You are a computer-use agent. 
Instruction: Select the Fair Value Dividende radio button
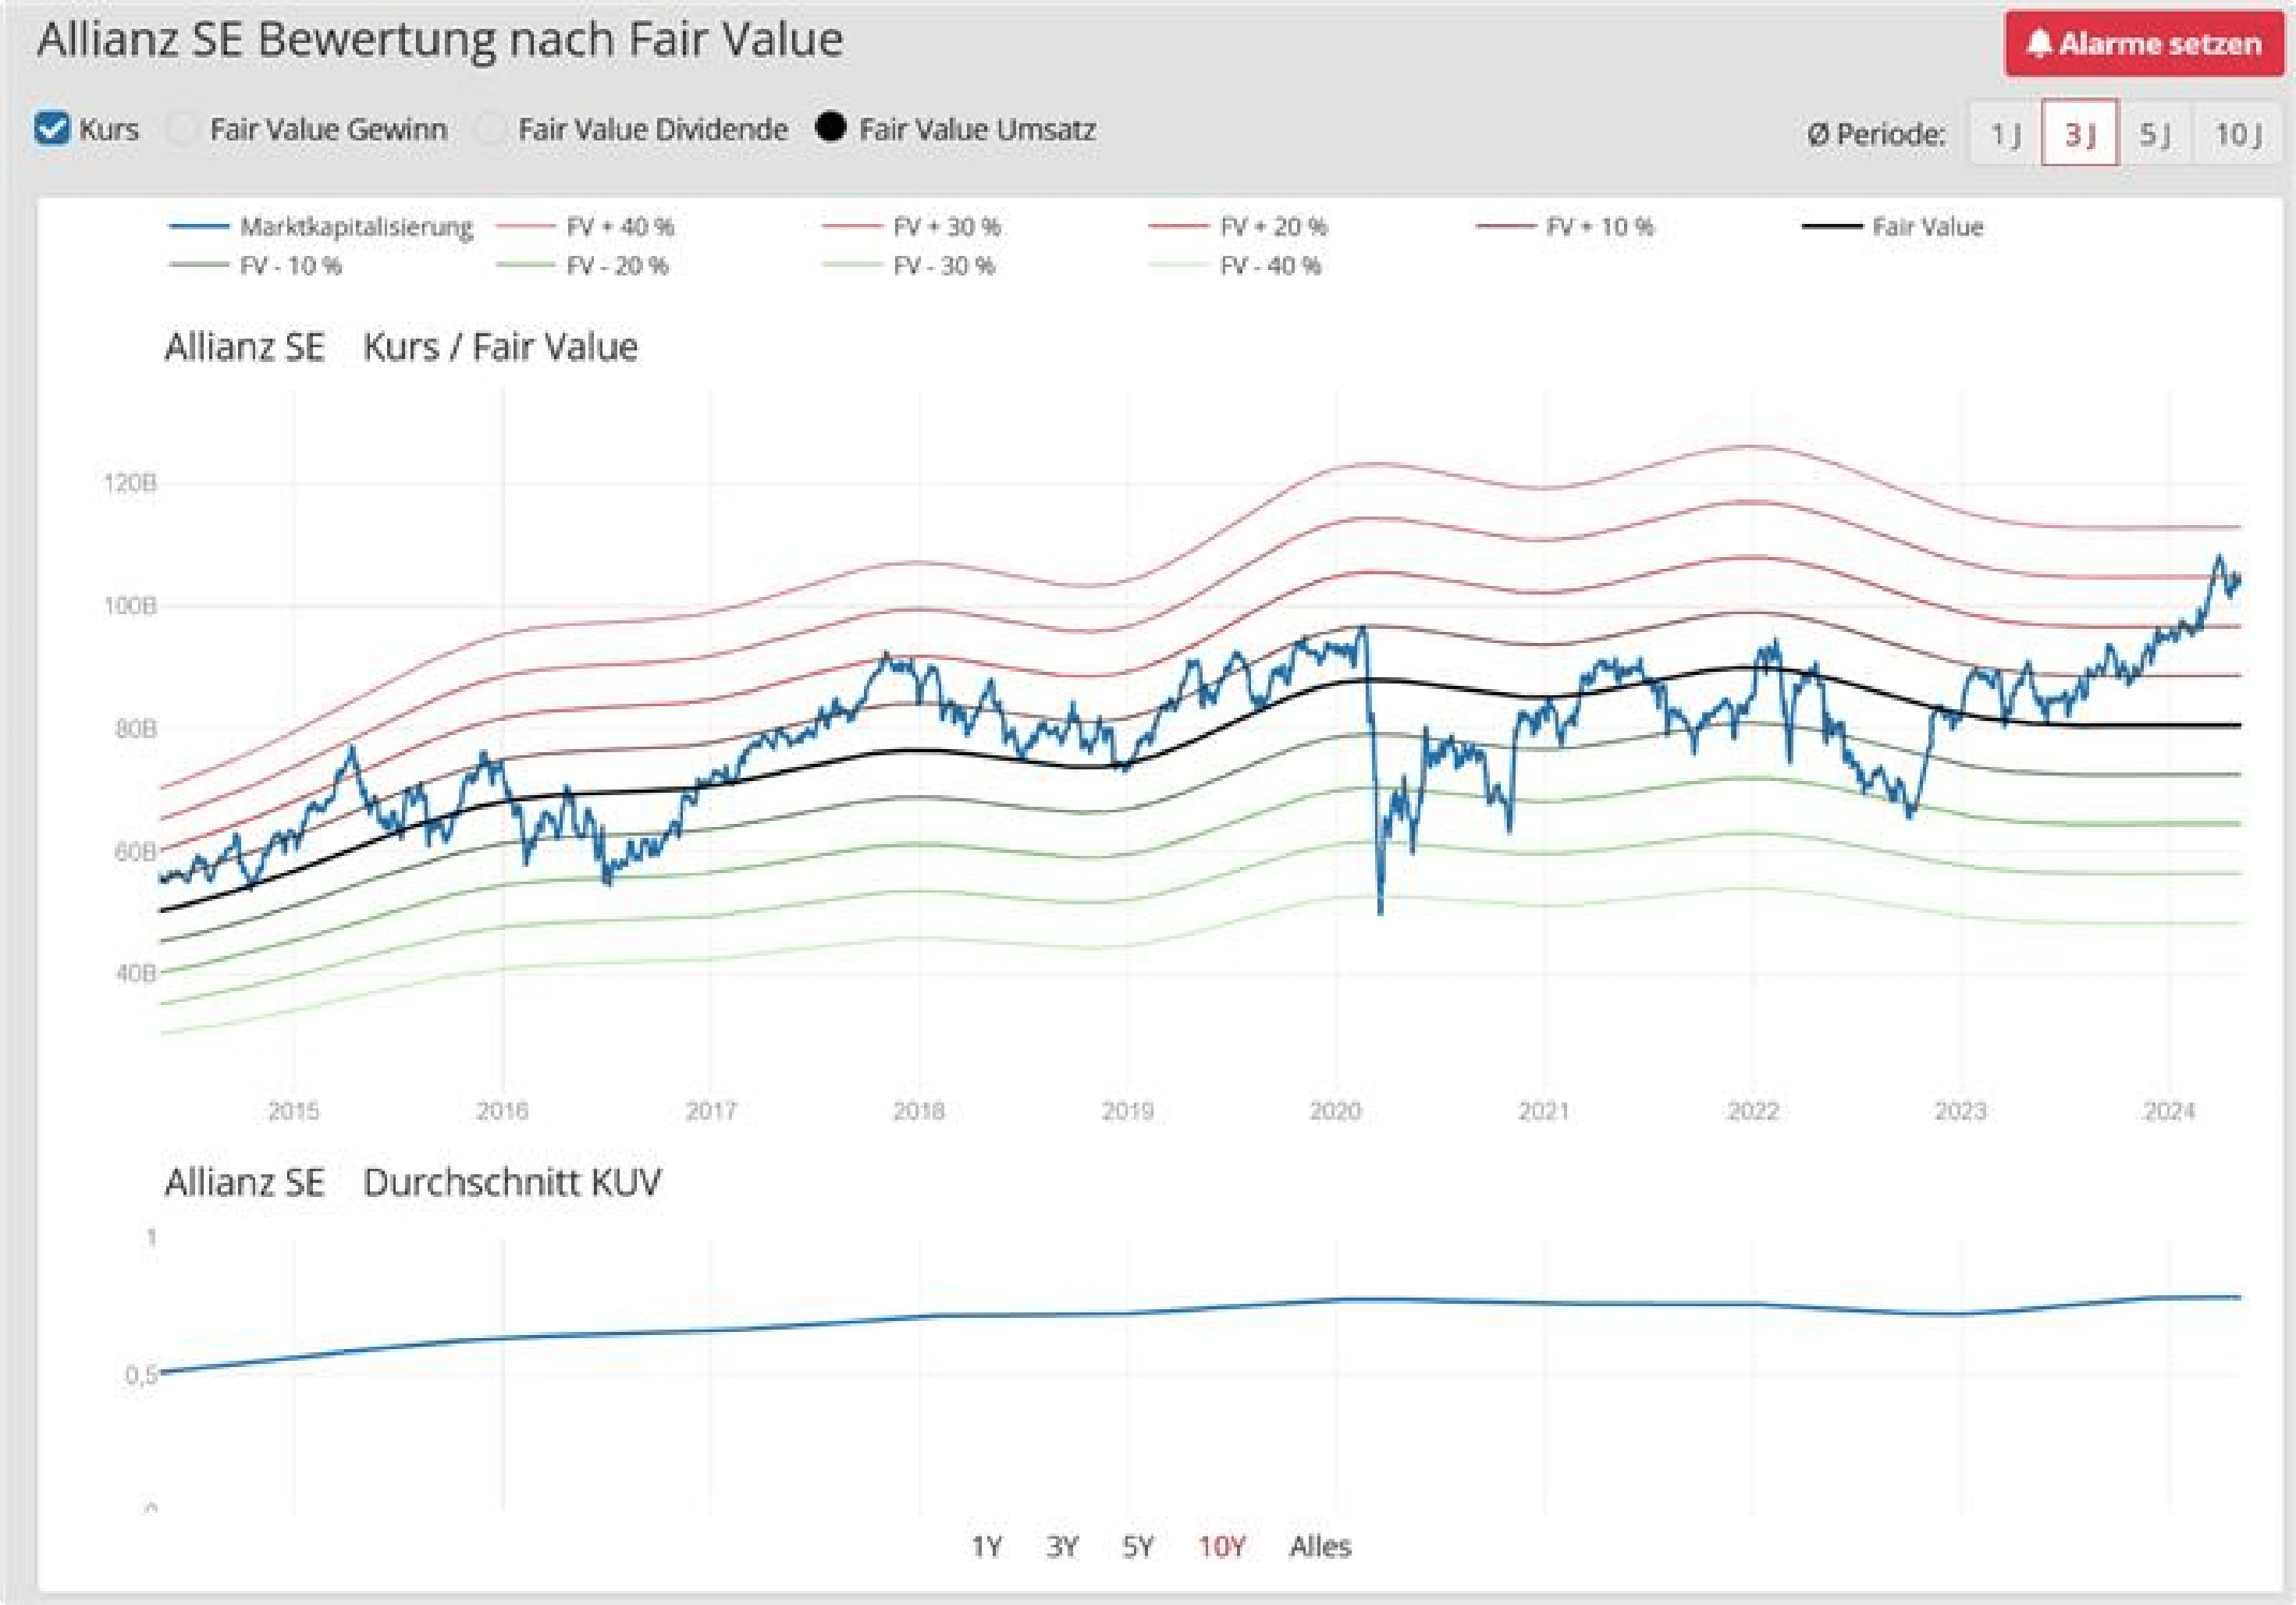coord(490,129)
